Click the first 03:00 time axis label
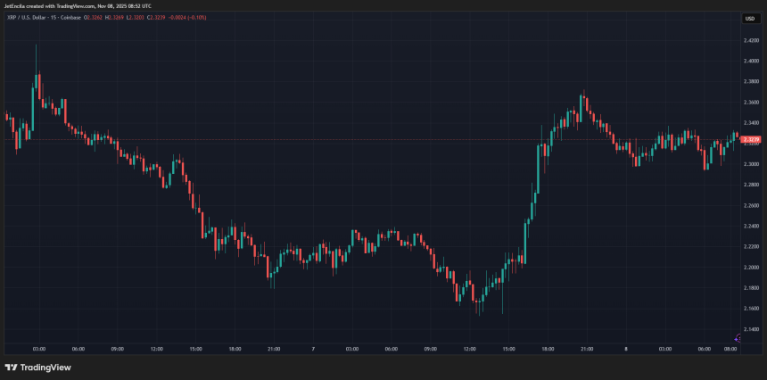The image size is (767, 380). tap(39, 349)
